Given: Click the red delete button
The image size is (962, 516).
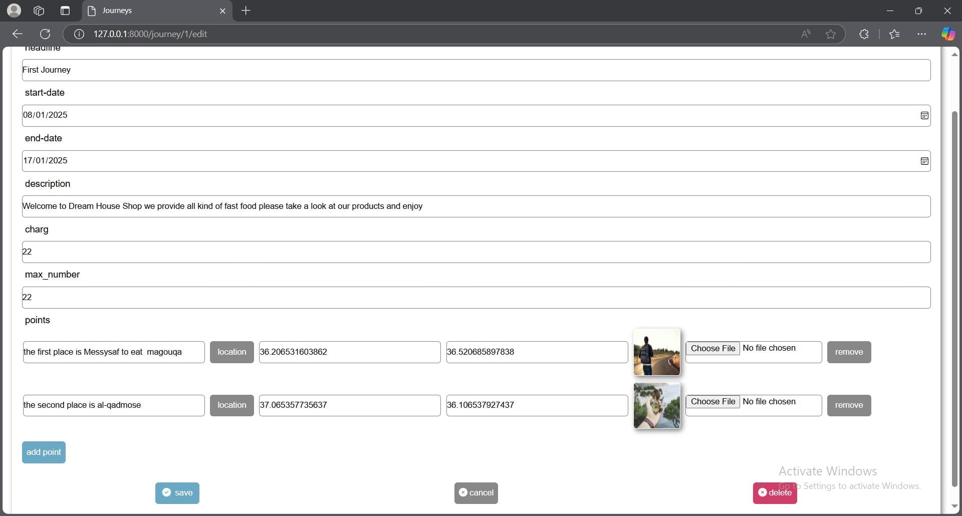Looking at the screenshot, I should [775, 493].
